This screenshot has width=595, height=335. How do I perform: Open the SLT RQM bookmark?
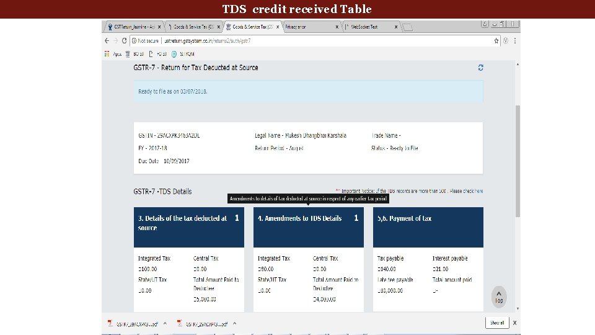(183, 54)
